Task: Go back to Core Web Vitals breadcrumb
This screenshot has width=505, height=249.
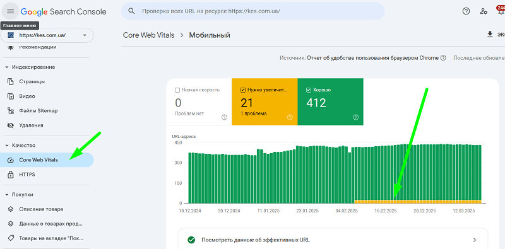Action: click(148, 35)
